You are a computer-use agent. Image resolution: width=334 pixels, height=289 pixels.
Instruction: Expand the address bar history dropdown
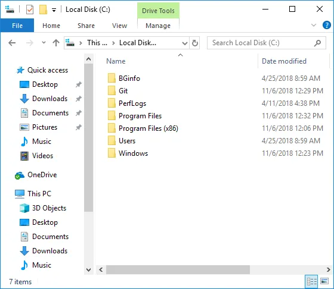pyautogui.click(x=185, y=43)
